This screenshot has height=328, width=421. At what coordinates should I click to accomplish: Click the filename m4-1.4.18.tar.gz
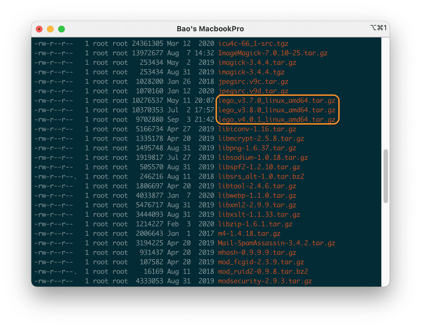click(249, 234)
